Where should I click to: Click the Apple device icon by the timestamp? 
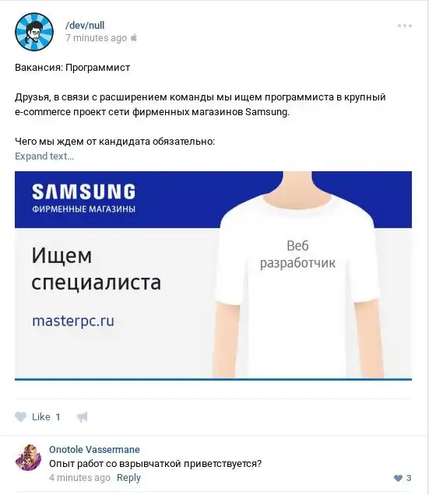134,37
